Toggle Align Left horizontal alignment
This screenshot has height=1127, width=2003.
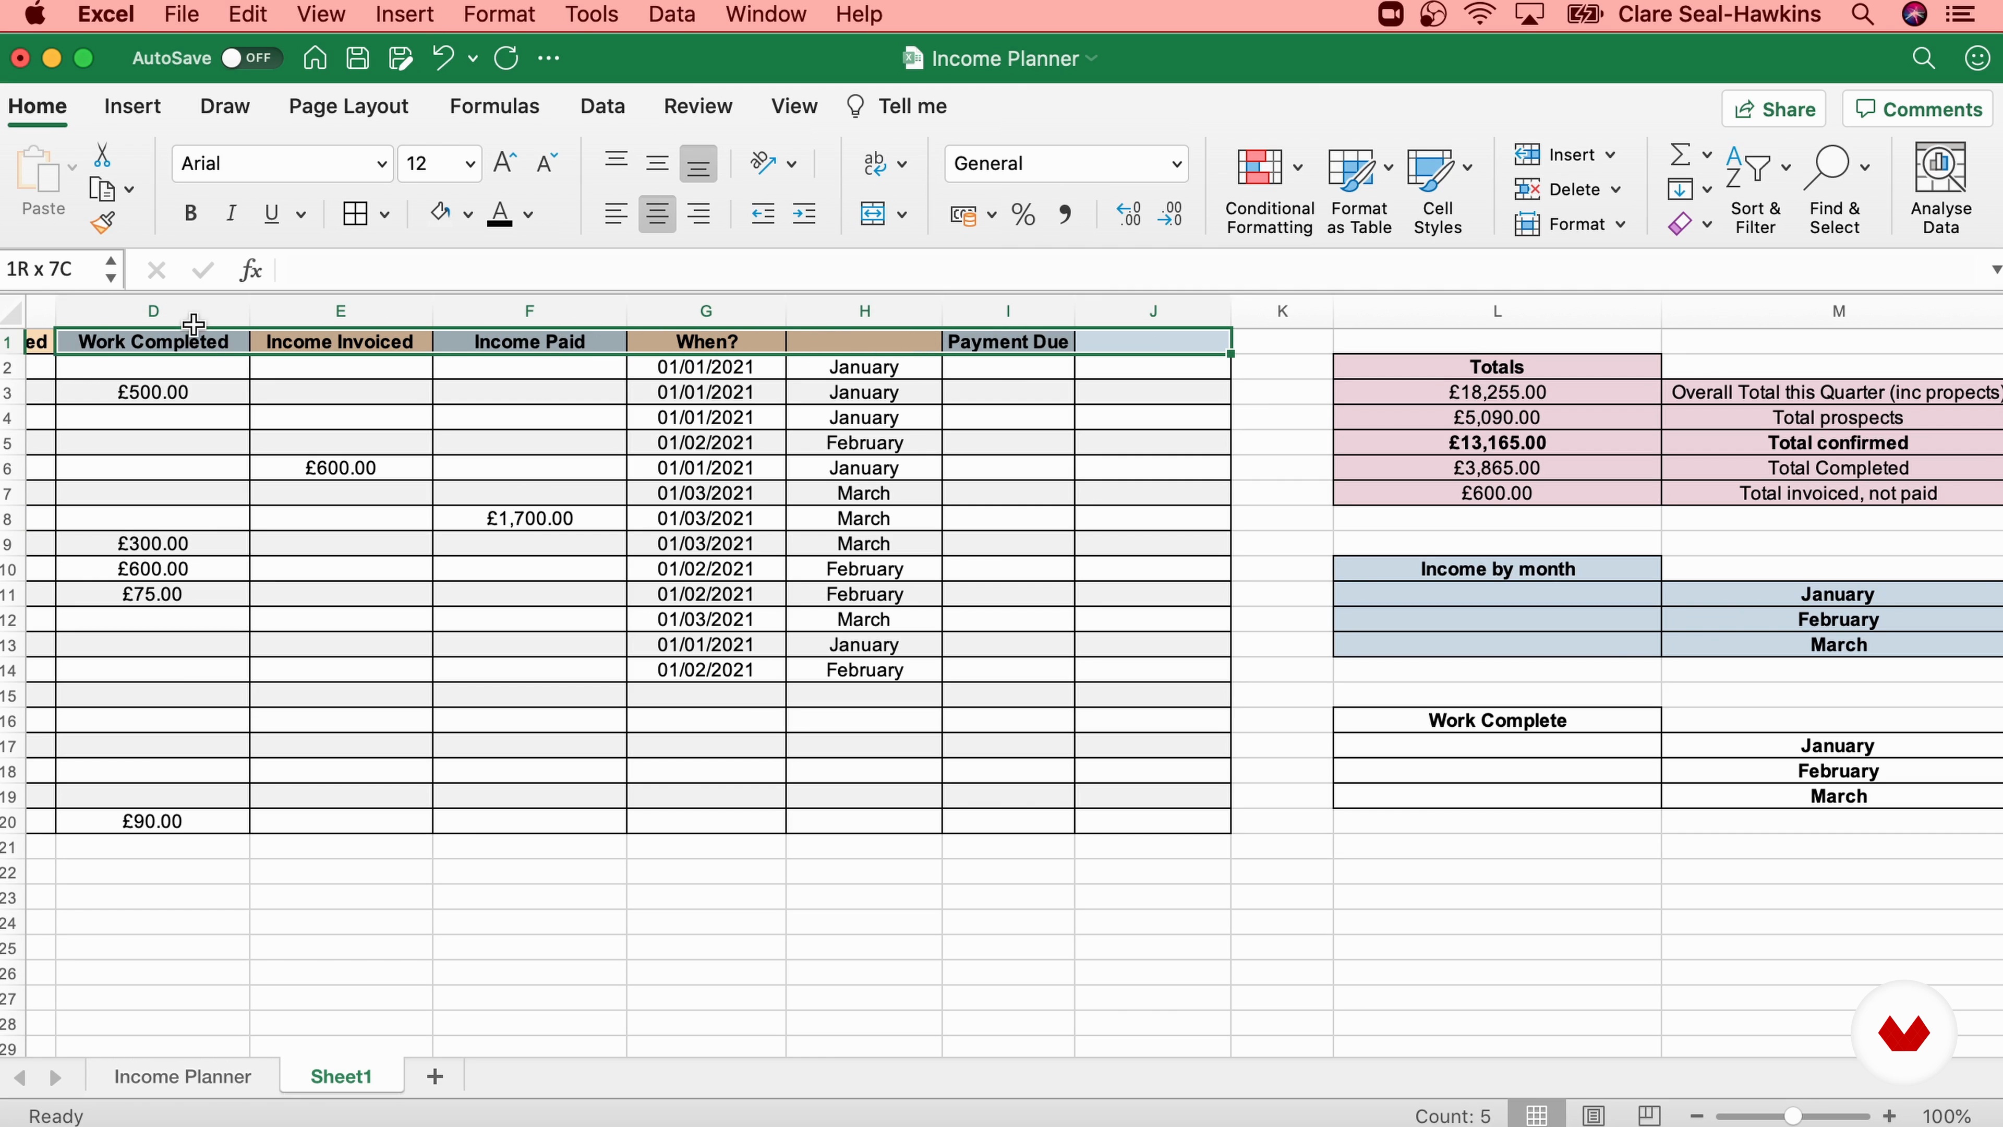tap(616, 213)
